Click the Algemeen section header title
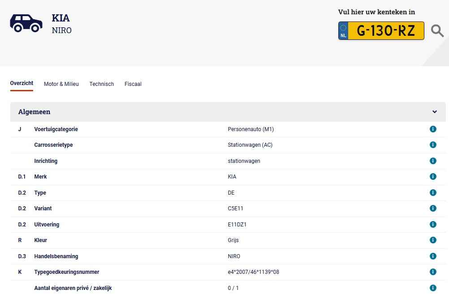The width and height of the screenshot is (449, 298). [x=34, y=112]
